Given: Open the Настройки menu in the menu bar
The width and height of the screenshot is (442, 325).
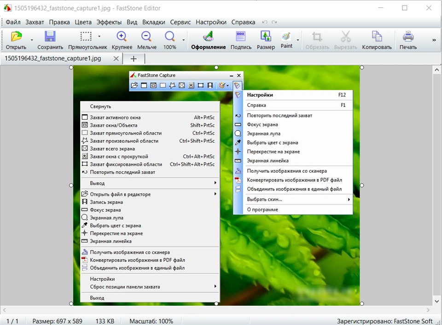Looking at the screenshot, I should [211, 22].
